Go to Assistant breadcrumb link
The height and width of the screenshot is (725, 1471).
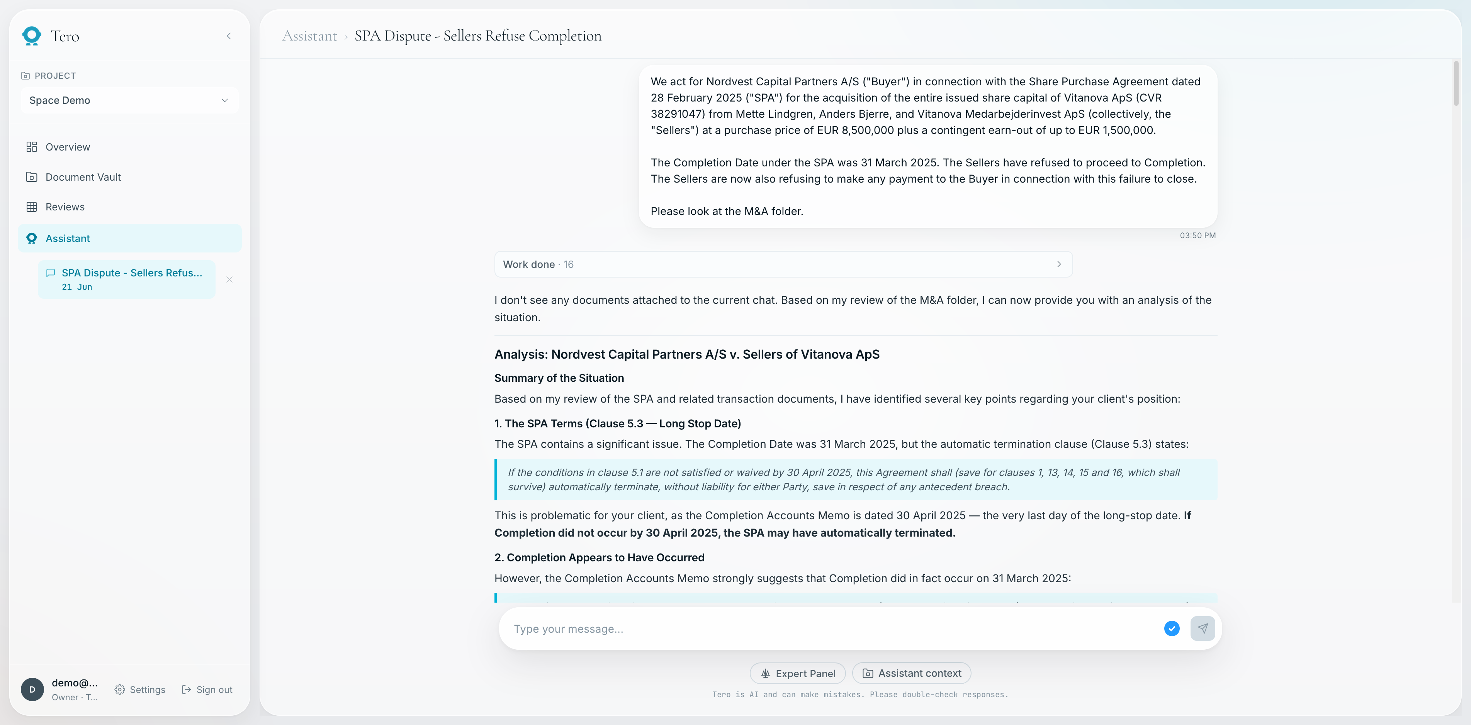pos(309,36)
